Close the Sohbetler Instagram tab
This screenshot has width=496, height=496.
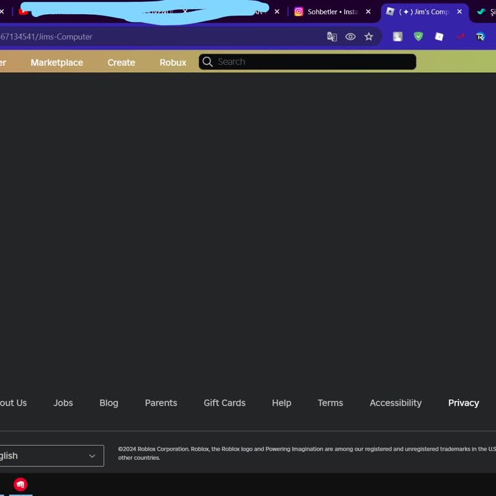tap(368, 12)
